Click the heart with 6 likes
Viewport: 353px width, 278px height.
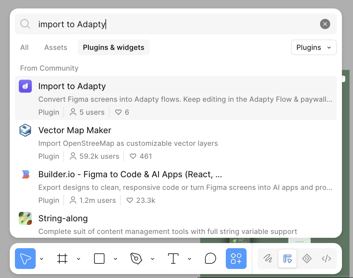pos(122,112)
